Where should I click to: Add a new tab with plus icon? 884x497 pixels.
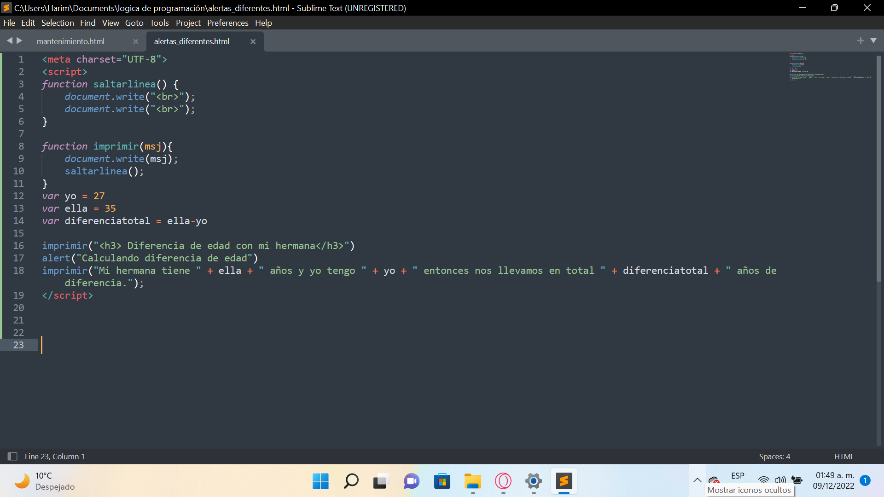coord(860,40)
